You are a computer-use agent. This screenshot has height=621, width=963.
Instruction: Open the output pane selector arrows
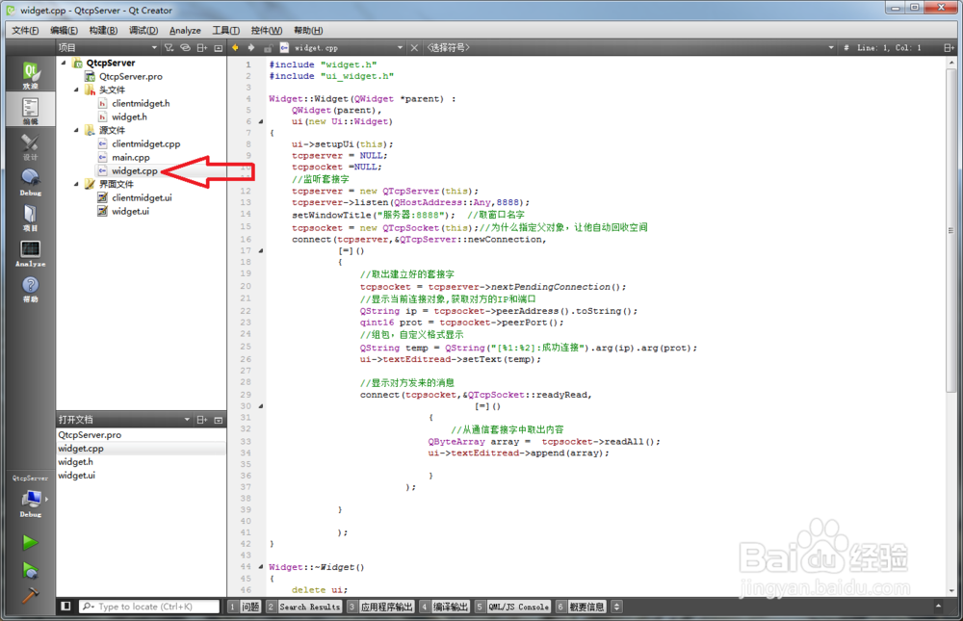pyautogui.click(x=616, y=607)
